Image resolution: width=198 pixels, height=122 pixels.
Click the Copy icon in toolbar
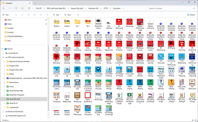point(22,15)
